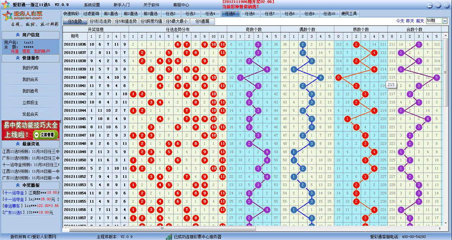Open the 十一运夺金预测 news item

click(x=31, y=165)
